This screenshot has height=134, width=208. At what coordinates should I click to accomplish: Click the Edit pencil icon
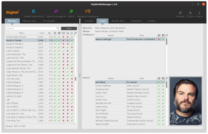coord(71,11)
